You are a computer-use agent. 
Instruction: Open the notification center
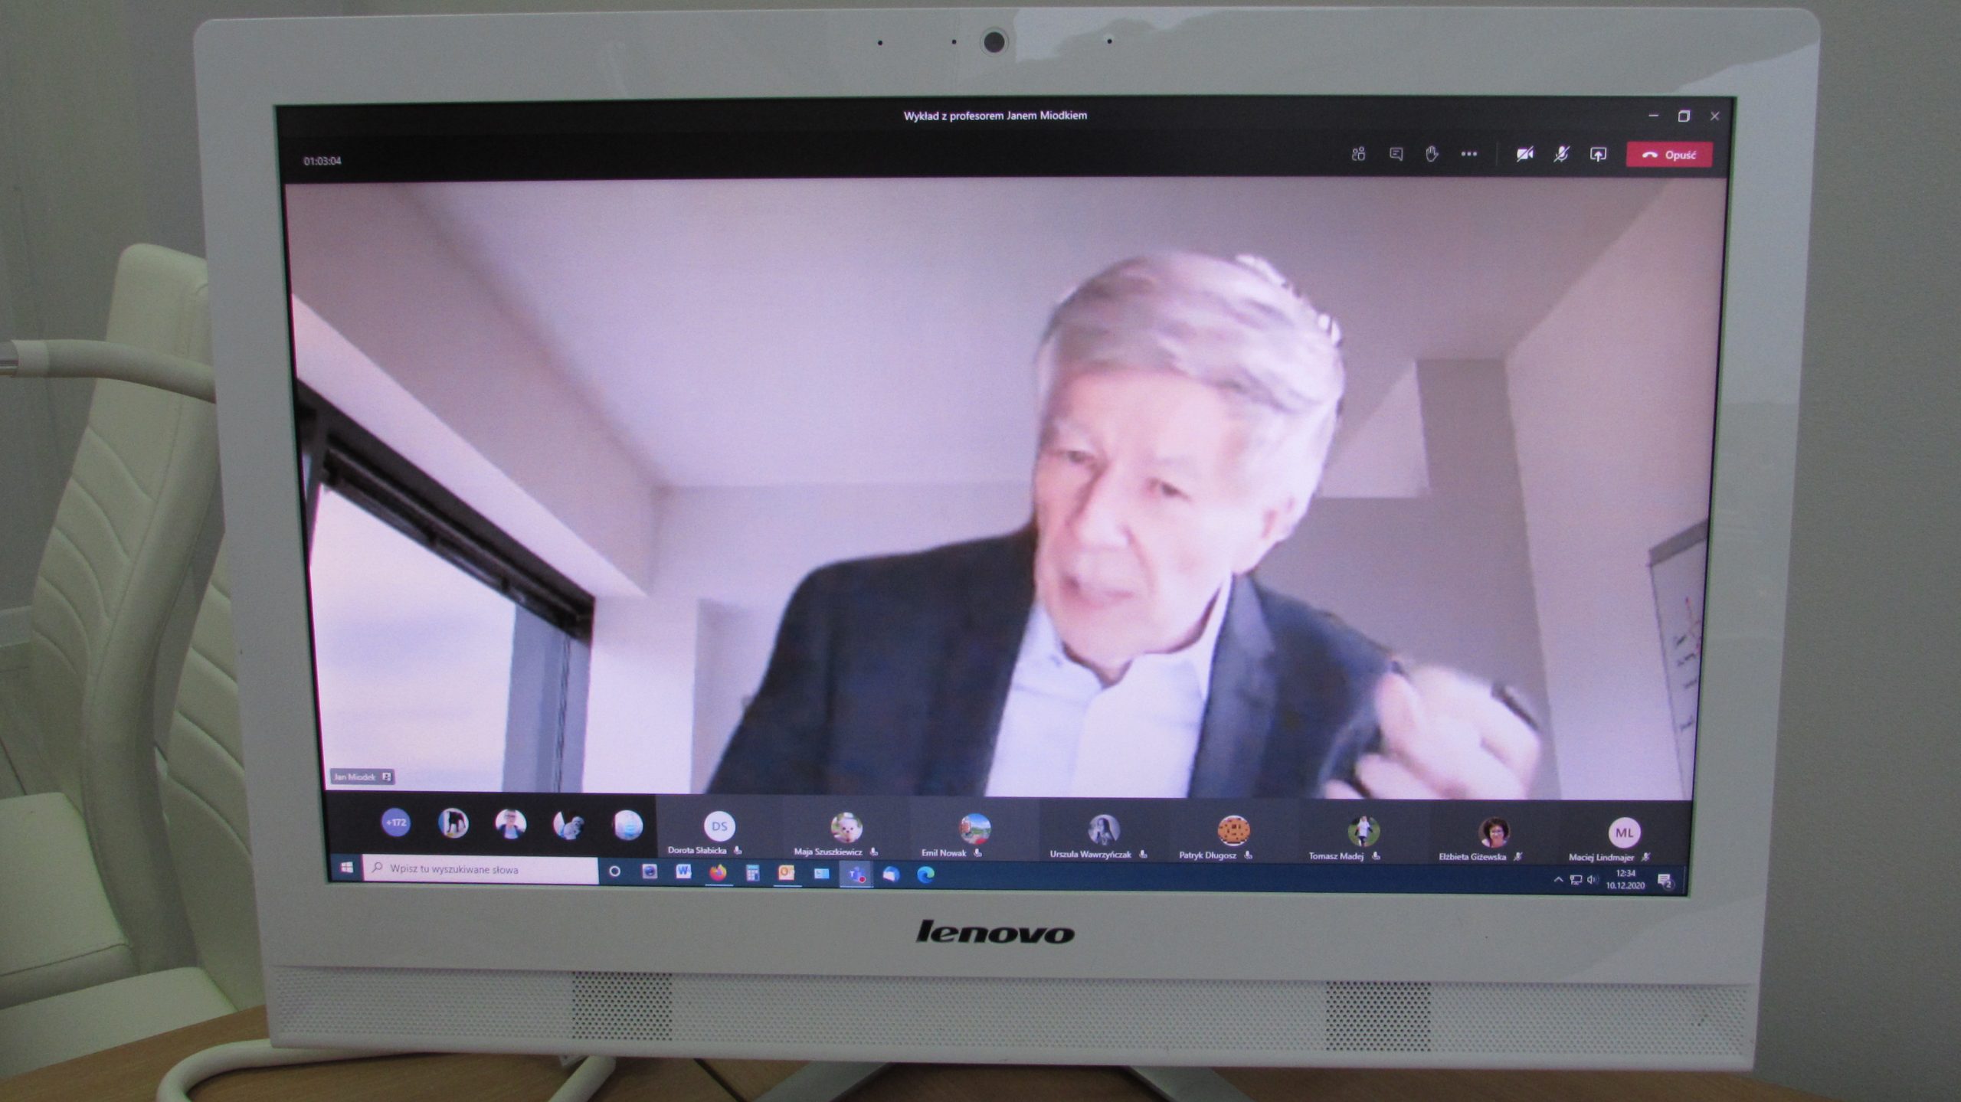coord(1665,881)
